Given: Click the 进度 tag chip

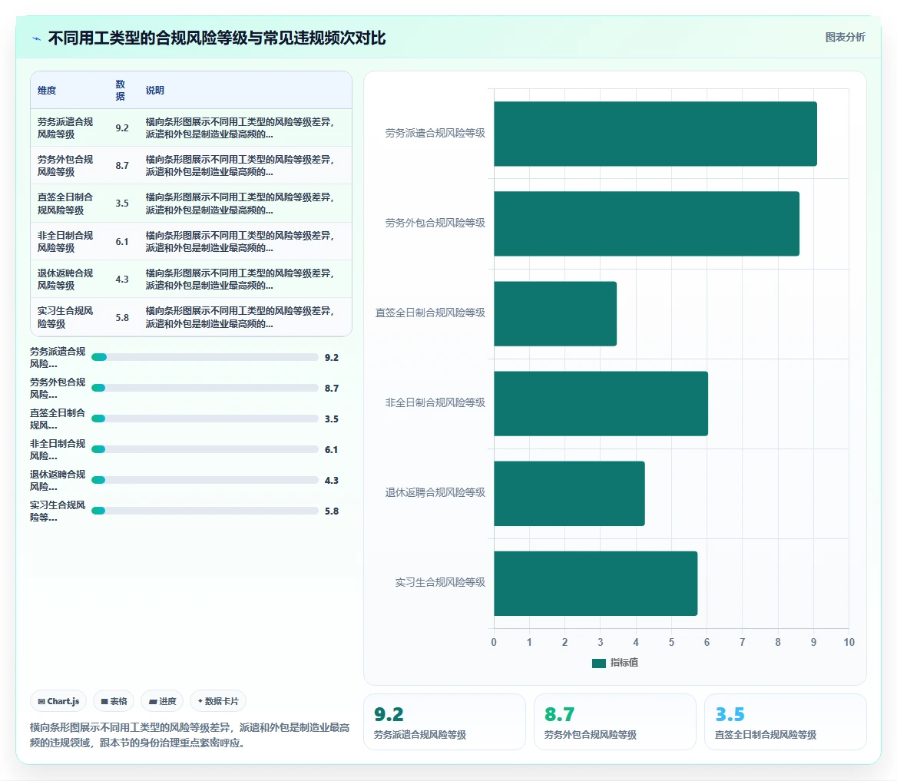Looking at the screenshot, I should click(x=163, y=701).
